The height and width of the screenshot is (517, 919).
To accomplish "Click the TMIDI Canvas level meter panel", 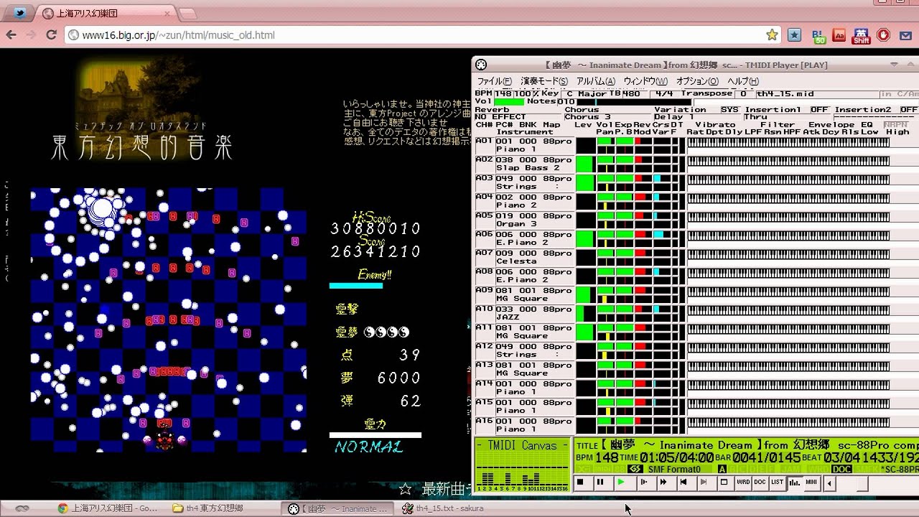I will 523,465.
